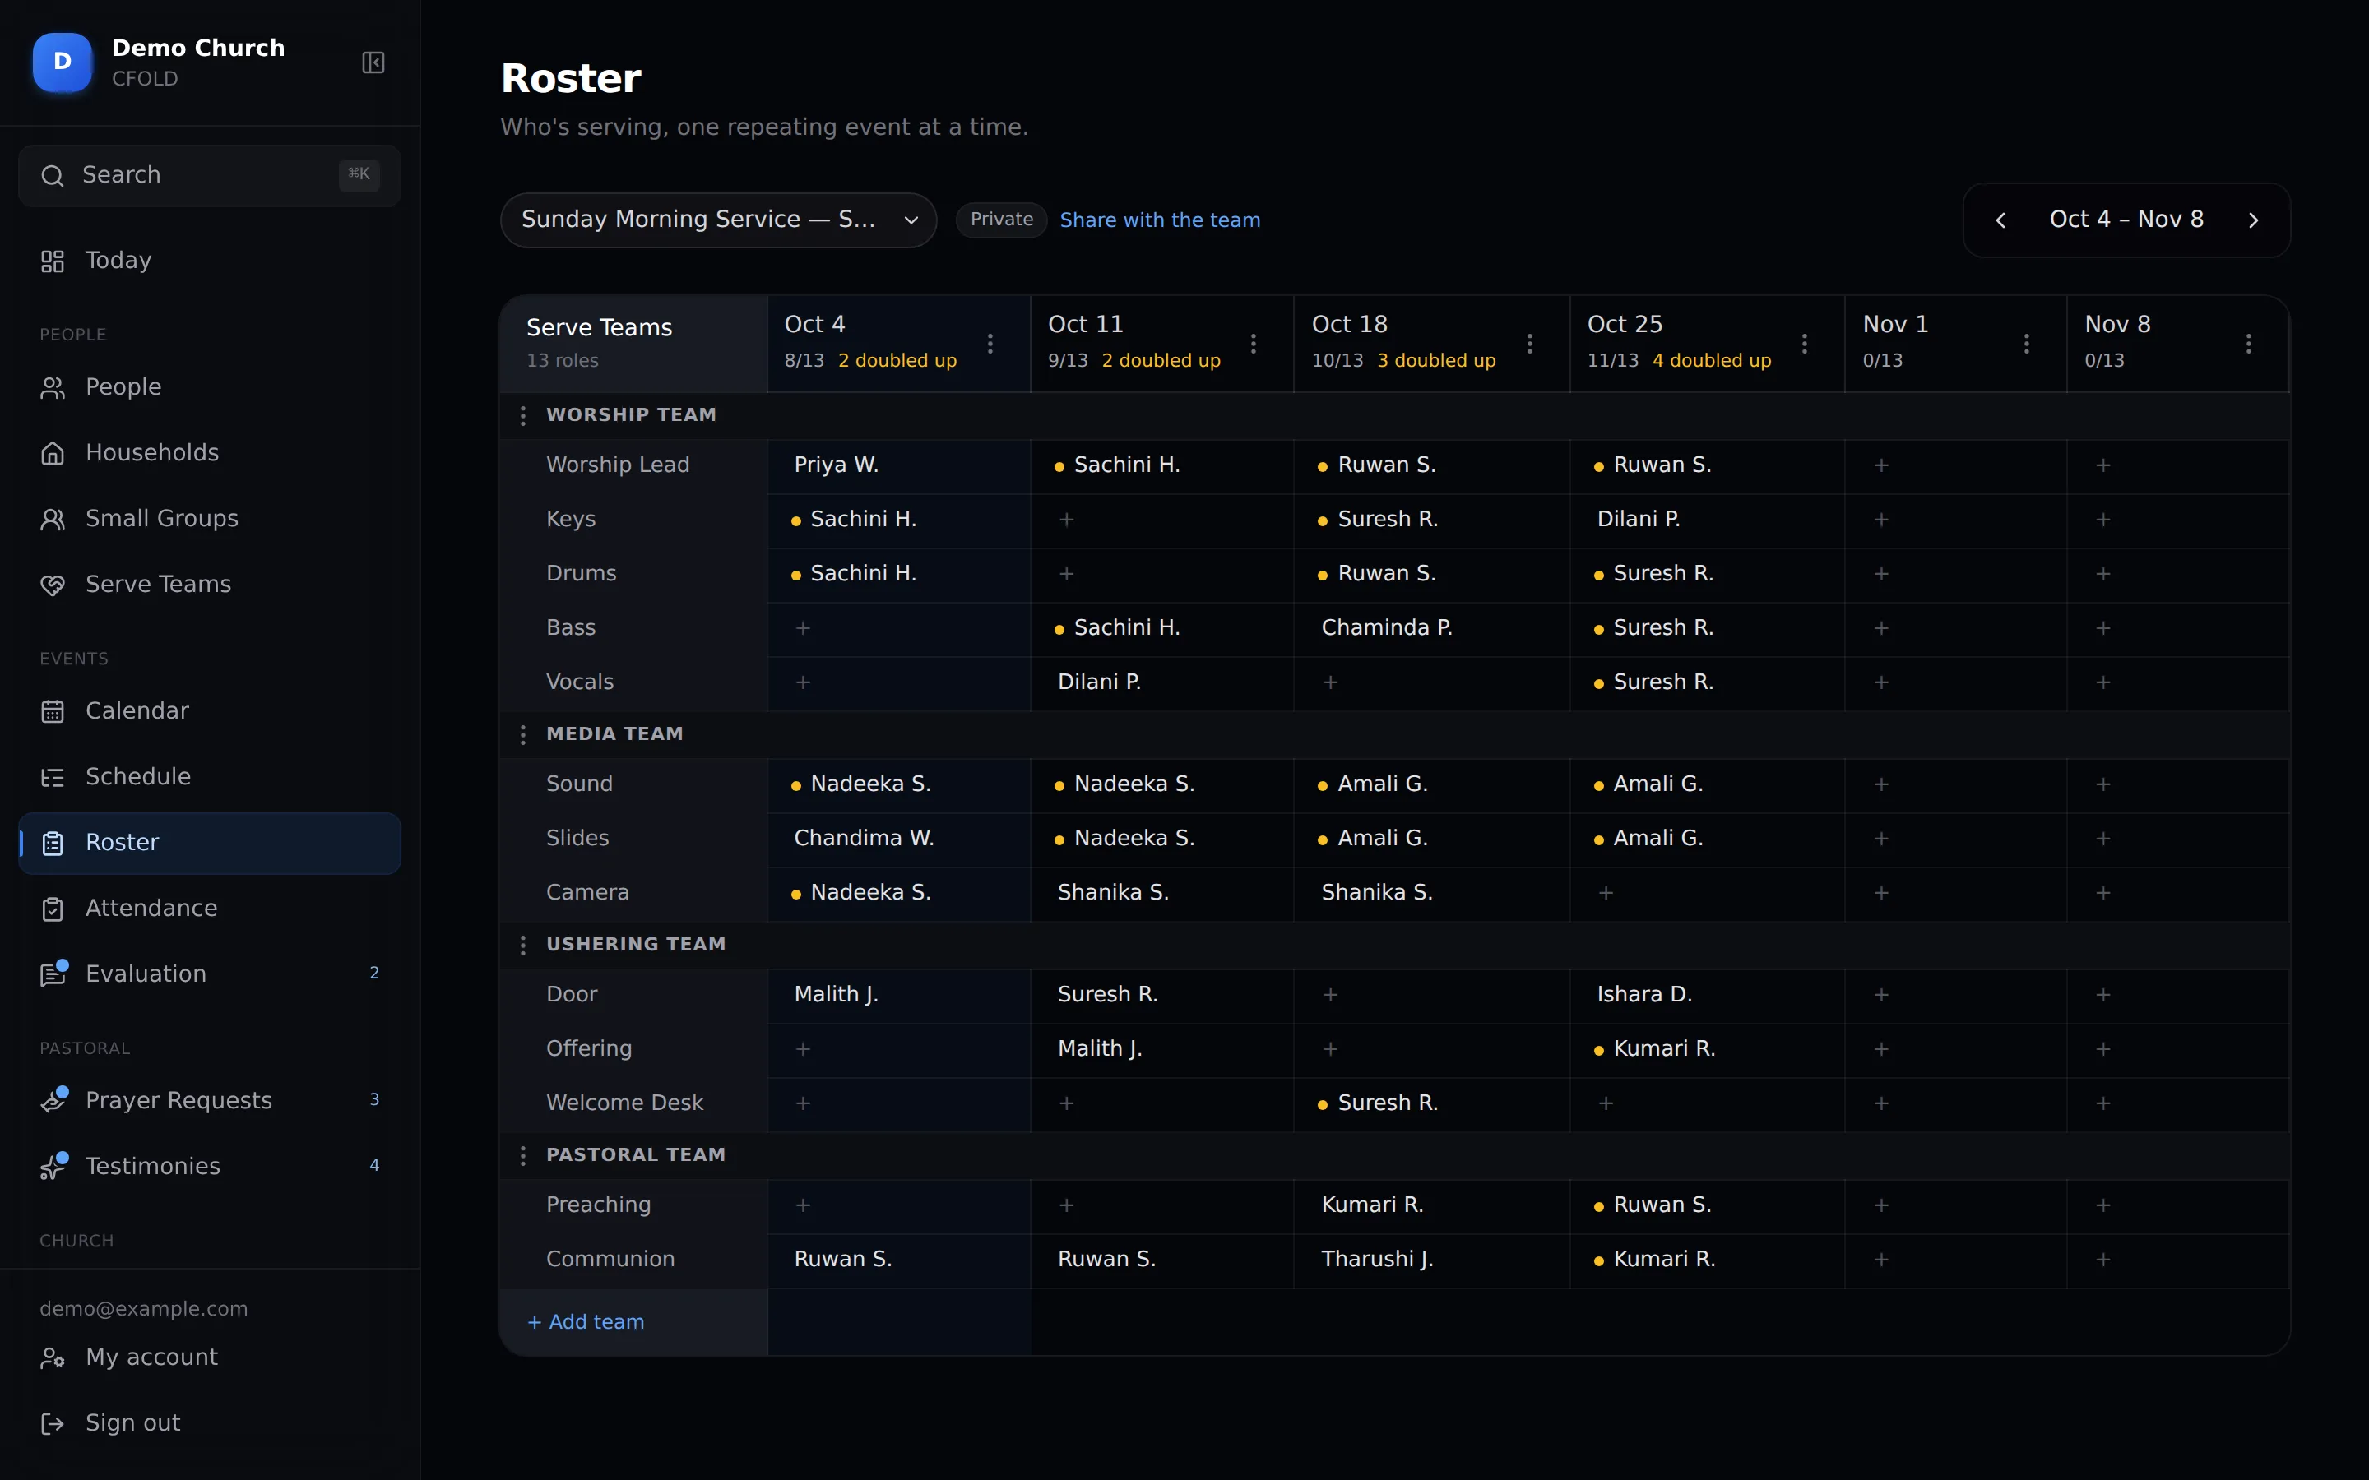Select Chandima W. Slides cell

(898, 839)
